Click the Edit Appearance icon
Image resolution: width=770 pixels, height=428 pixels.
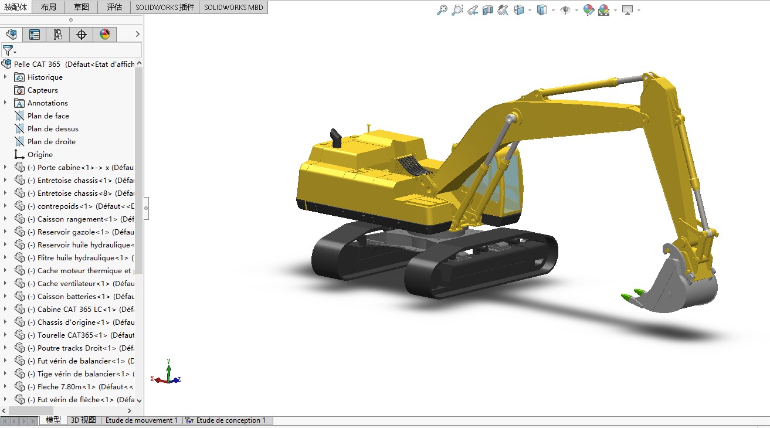click(589, 10)
